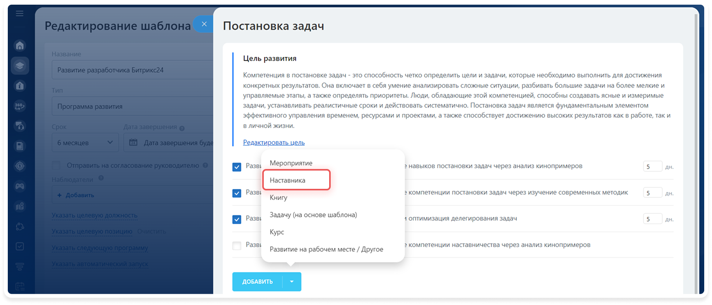
Task: Click the Дата завершения date field
Action: click(168, 143)
